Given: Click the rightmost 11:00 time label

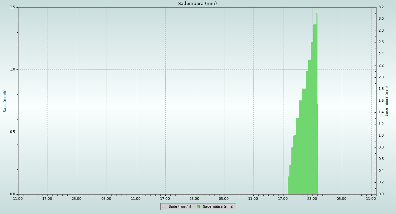Looking at the screenshot, I should pyautogui.click(x=371, y=199).
